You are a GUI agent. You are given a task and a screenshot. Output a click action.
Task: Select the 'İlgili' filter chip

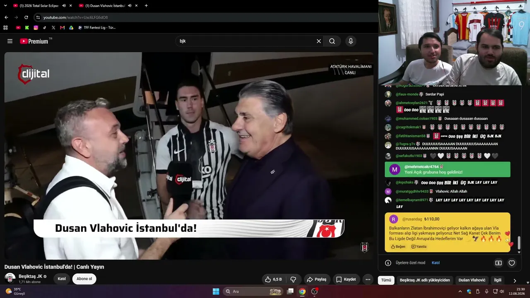(498, 280)
